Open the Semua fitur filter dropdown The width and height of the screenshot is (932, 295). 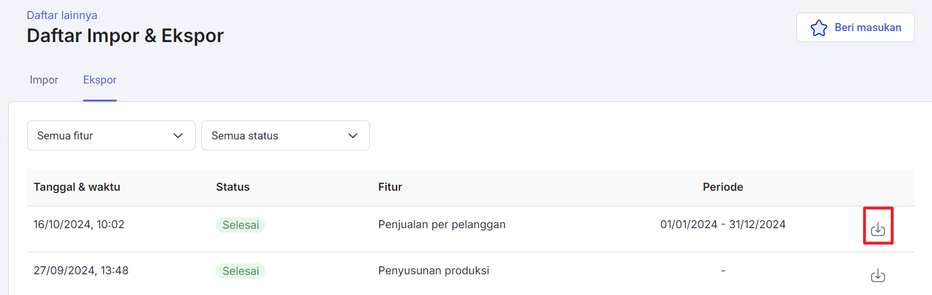(x=111, y=135)
